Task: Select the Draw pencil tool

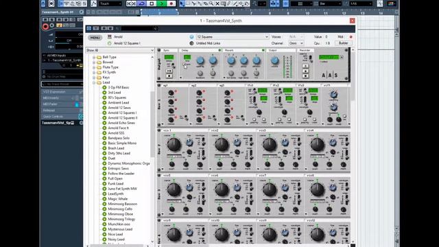Action: (229, 3)
